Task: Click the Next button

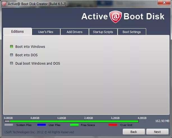Action: pyautogui.click(x=157, y=132)
